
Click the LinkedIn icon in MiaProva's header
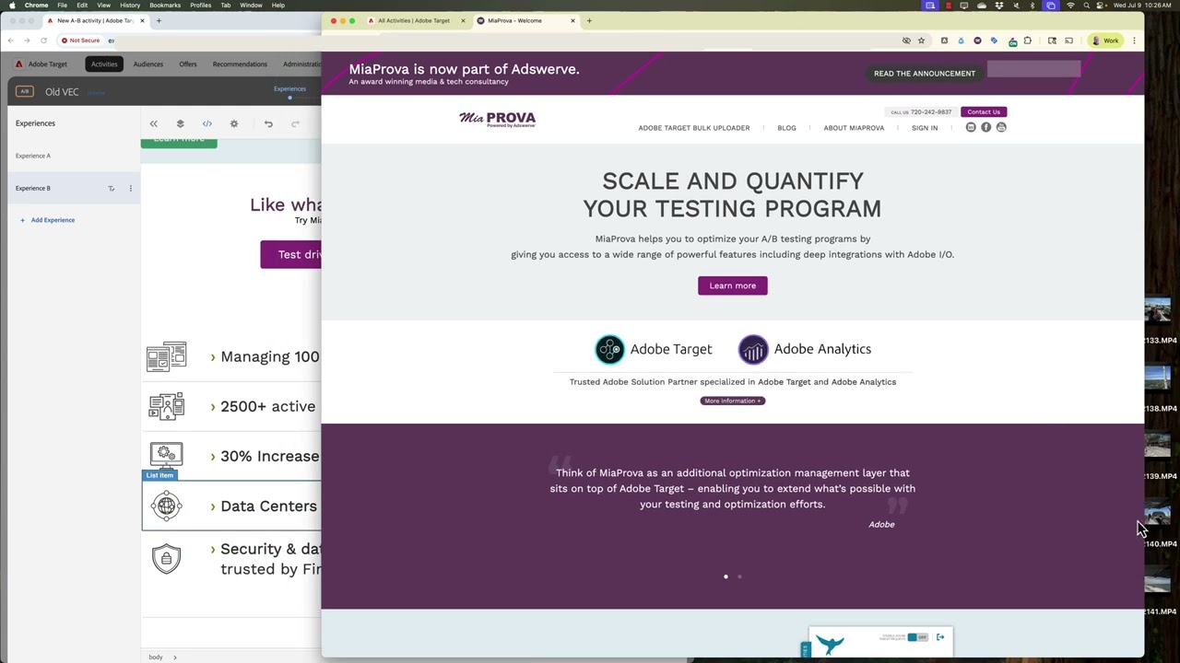point(971,128)
